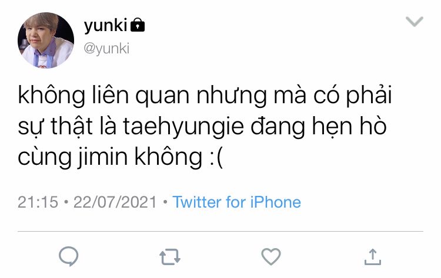Click the word nhưng in the tweet text
This screenshot has width=441, height=278.
point(231,96)
